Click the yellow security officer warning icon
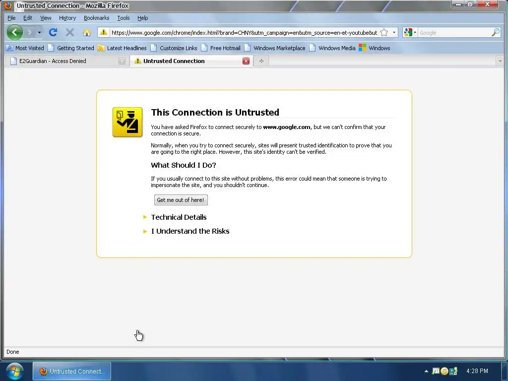Image resolution: width=508 pixels, height=381 pixels. (x=127, y=122)
